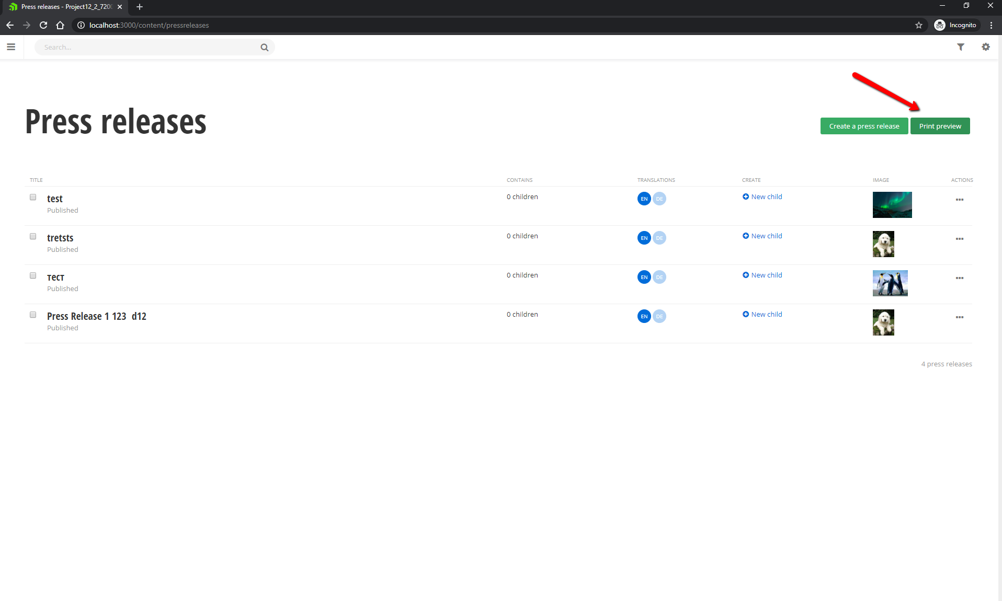Bookmark this page with star icon
Image resolution: width=1002 pixels, height=601 pixels.
click(x=919, y=25)
